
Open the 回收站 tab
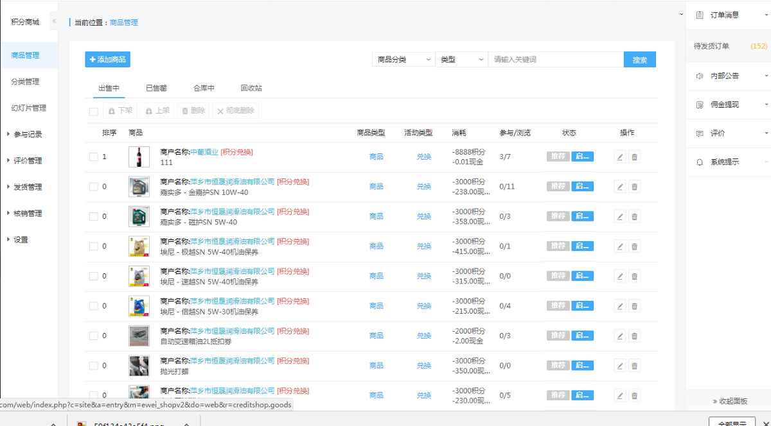pos(251,88)
